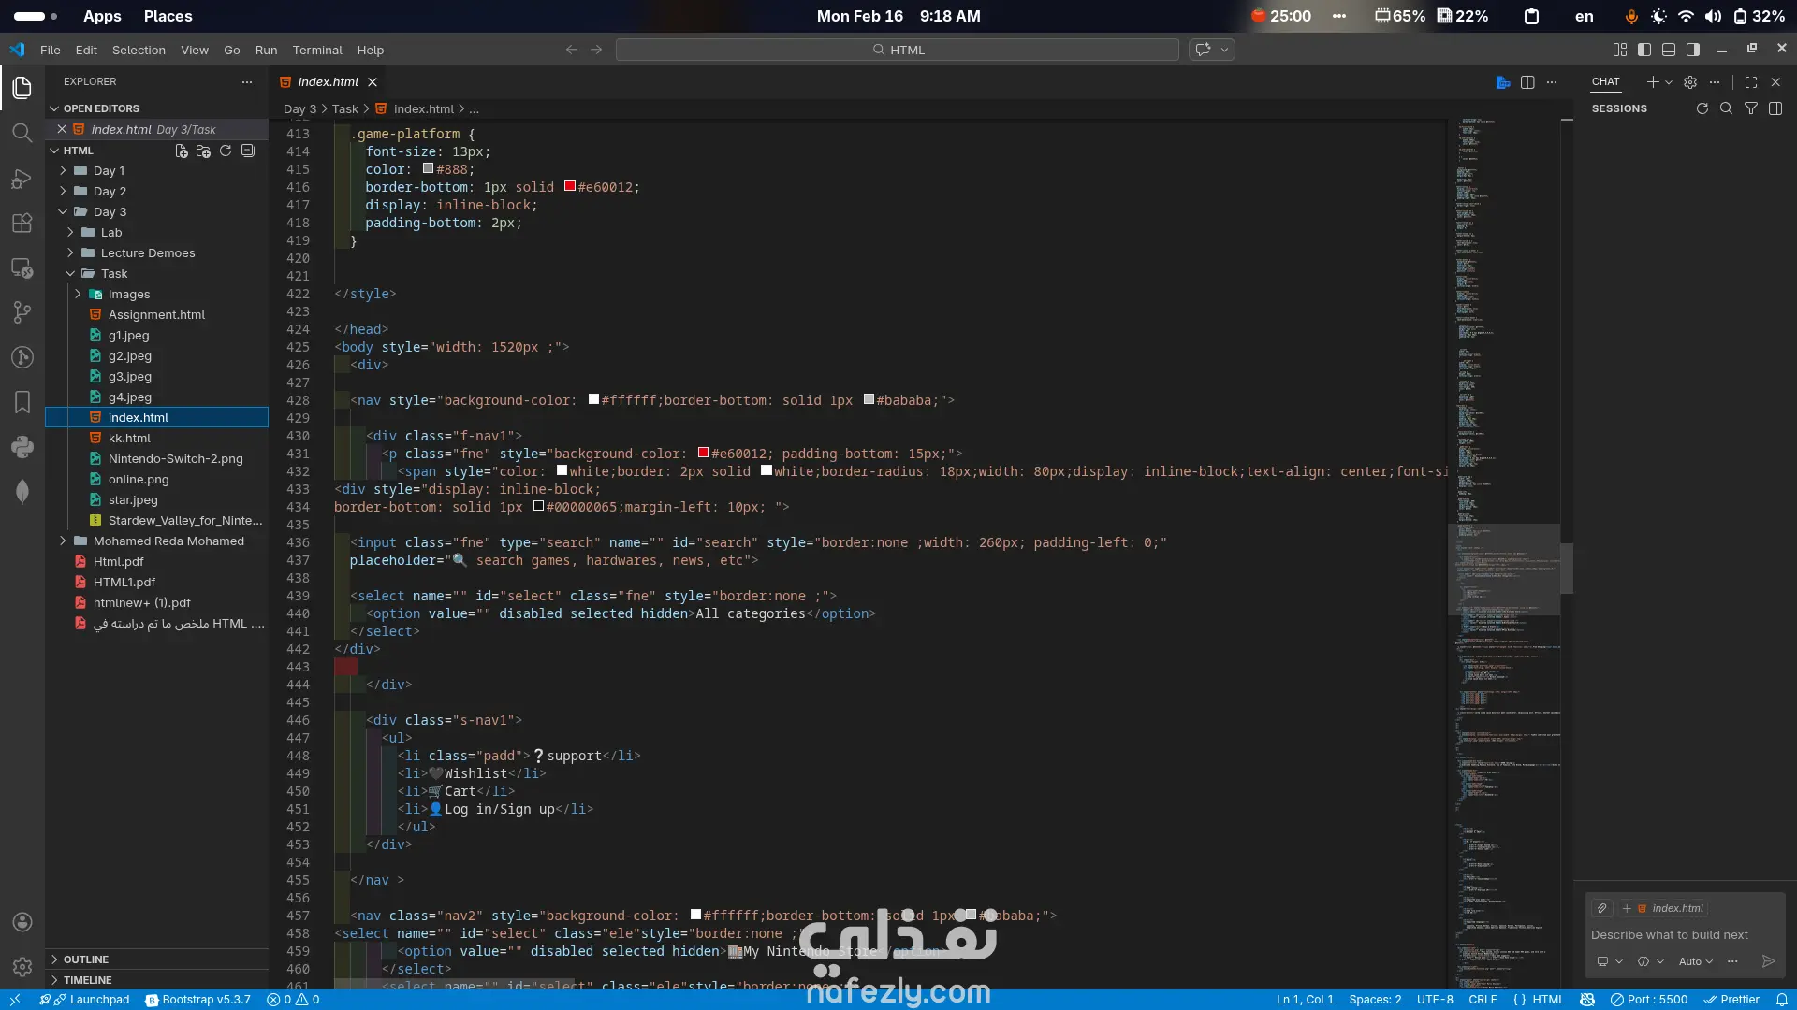Toggle the secondary side bar visibility
The height and width of the screenshot is (1010, 1797).
[x=1693, y=50]
